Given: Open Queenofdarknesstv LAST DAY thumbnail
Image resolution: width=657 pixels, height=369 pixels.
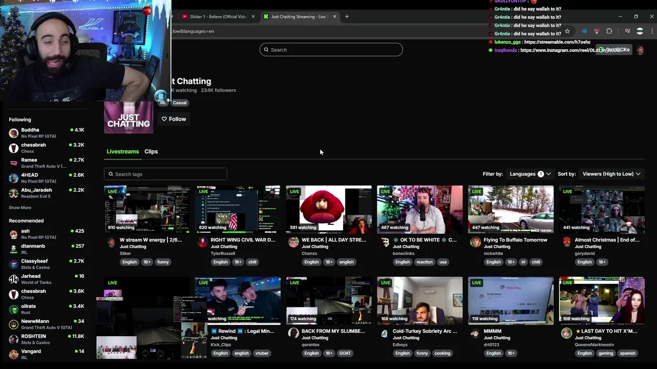Looking at the screenshot, I should pos(602,301).
